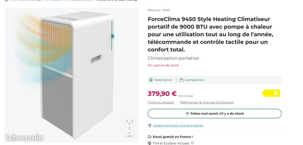Click the Composition box icon
303x145 pixels.
(x=181, y=80)
